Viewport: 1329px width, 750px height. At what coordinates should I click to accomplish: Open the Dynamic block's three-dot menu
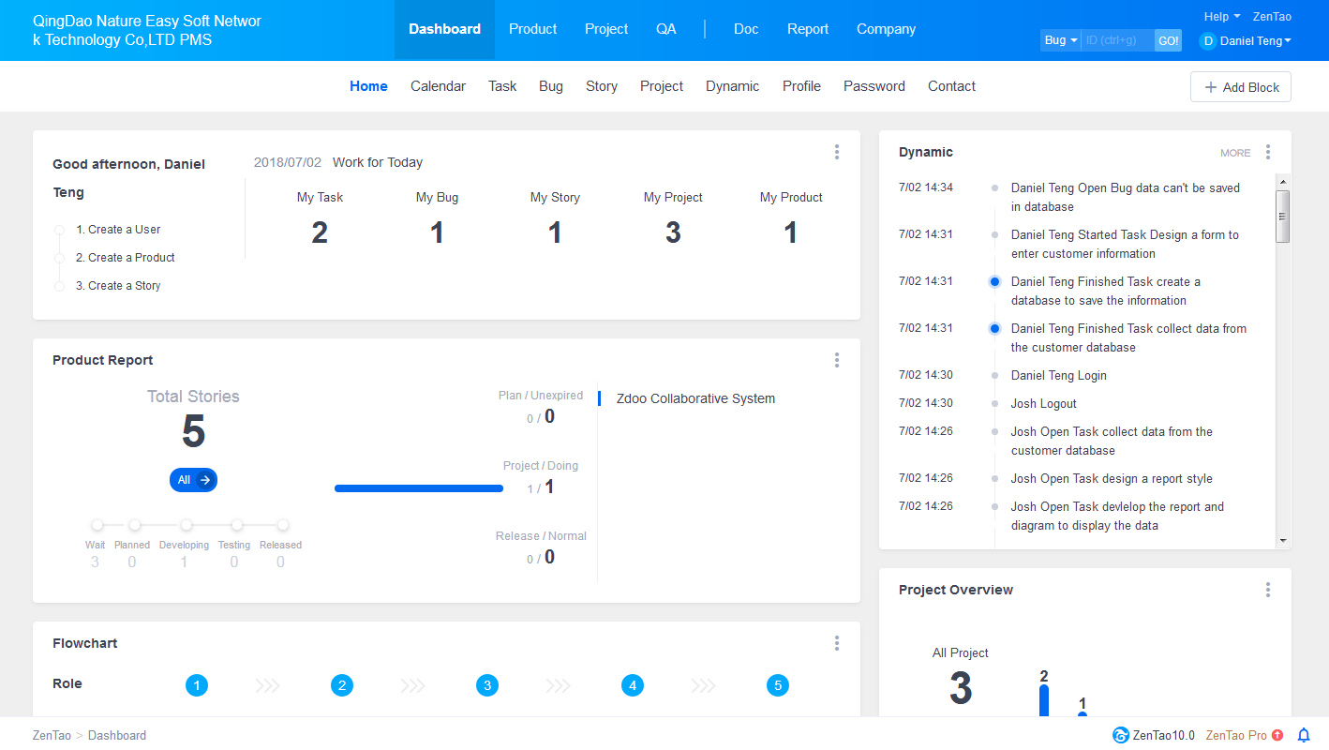click(x=1268, y=152)
